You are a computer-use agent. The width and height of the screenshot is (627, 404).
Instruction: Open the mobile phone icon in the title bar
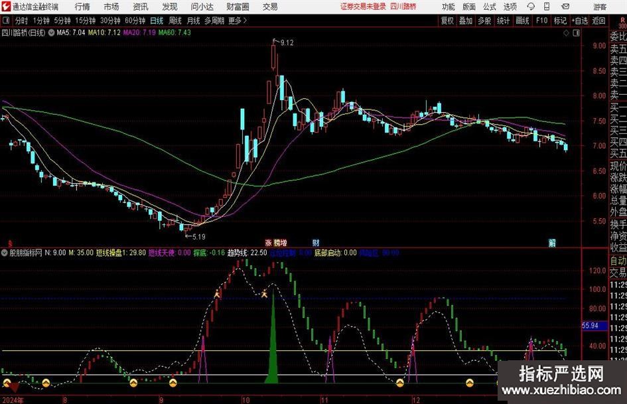point(547,7)
